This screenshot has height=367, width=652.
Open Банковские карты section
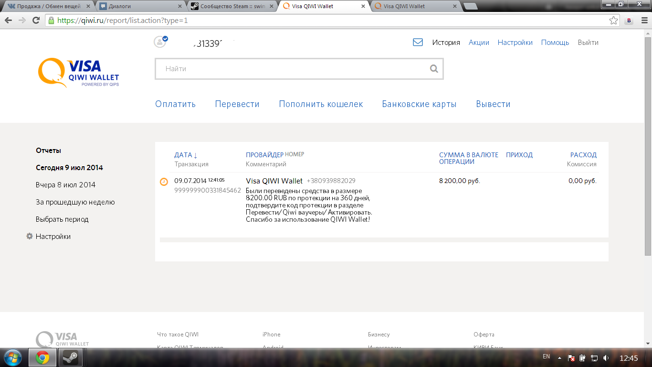[x=419, y=104]
